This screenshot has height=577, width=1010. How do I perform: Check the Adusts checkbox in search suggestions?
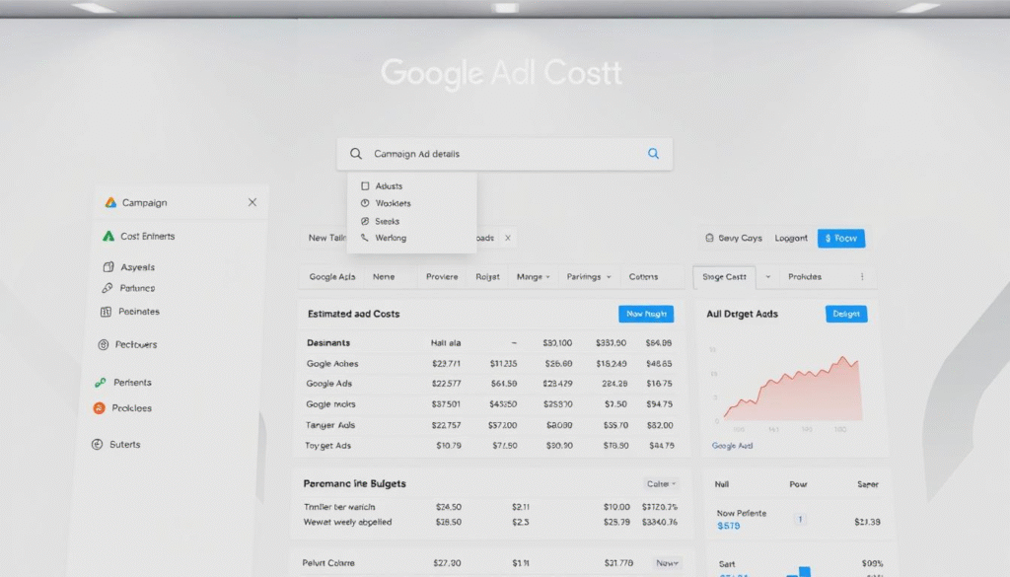pos(365,185)
